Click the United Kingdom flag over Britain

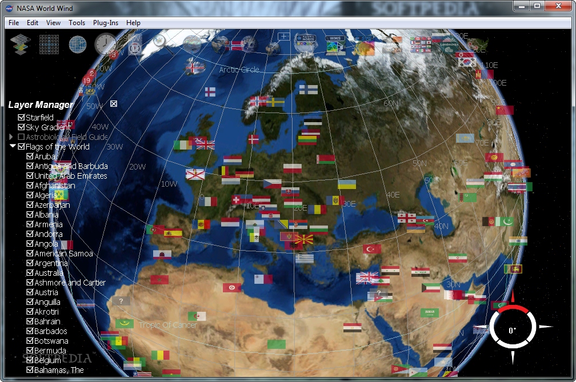(205, 145)
